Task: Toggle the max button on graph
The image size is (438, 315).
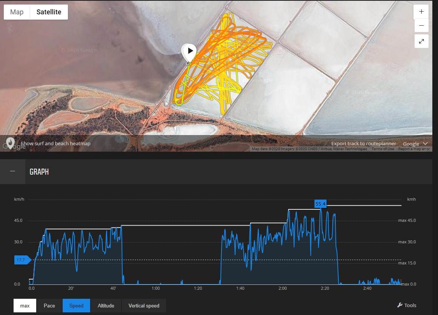Action: (25, 306)
